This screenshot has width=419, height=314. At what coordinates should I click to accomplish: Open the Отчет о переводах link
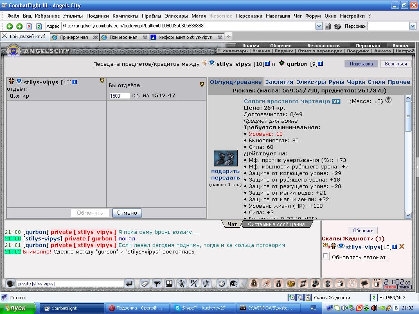tap(320, 51)
